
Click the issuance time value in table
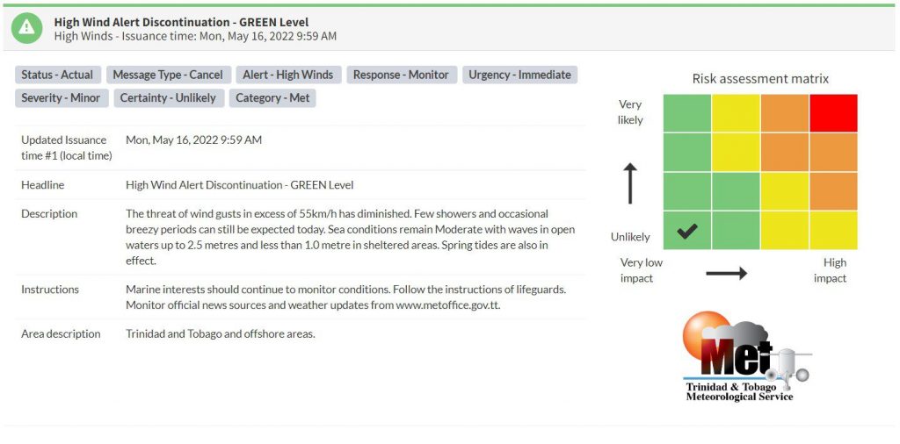[x=194, y=140]
